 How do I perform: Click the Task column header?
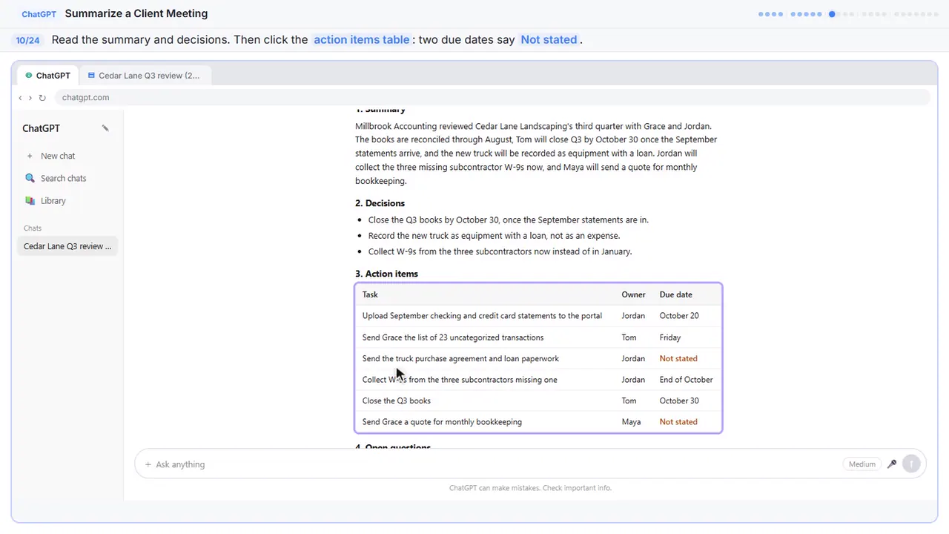pos(370,294)
